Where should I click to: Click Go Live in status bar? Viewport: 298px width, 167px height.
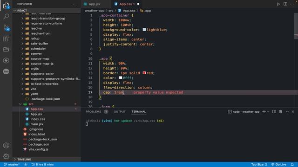(x=279, y=164)
